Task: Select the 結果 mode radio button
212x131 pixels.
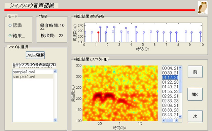Action: point(10,36)
